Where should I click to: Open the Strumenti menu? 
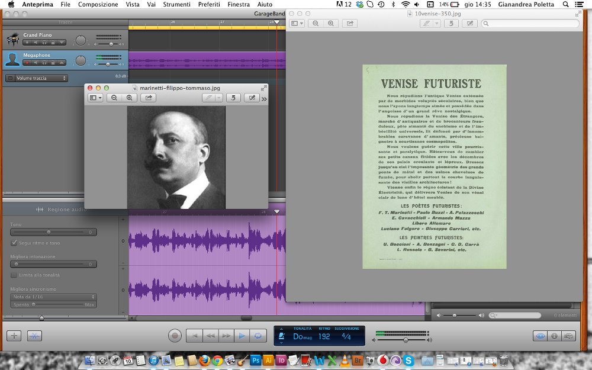pyautogui.click(x=176, y=5)
